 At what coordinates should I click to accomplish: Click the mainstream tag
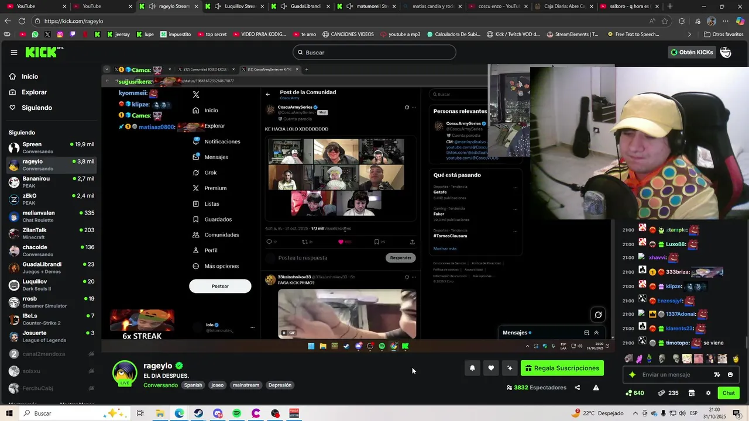pos(246,385)
